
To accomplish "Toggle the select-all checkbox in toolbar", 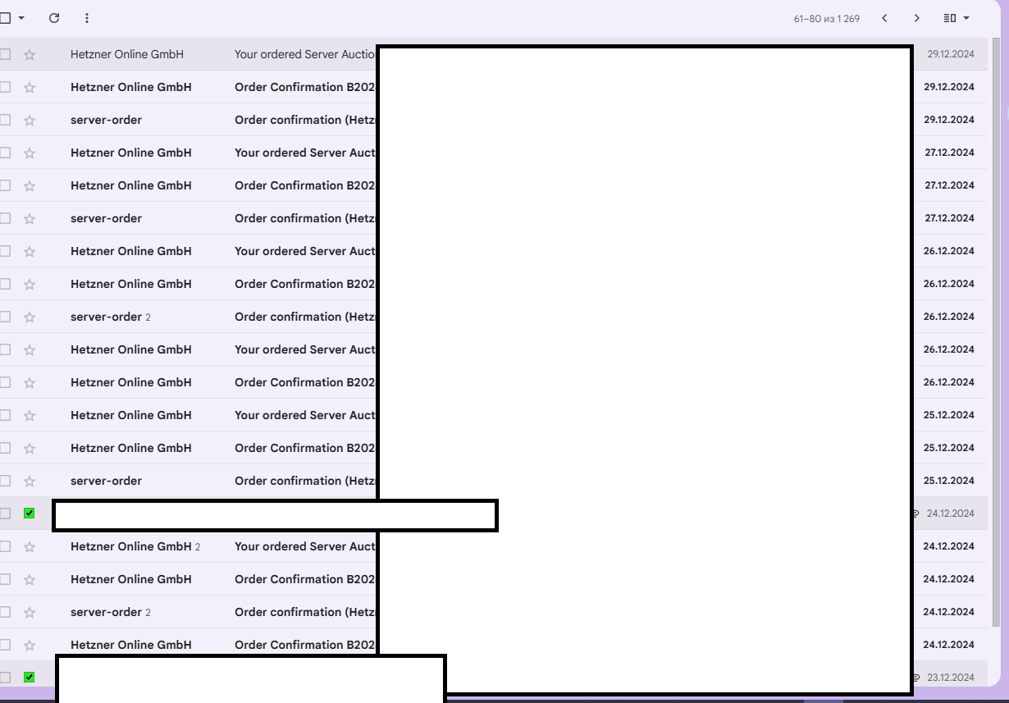I will click(x=5, y=18).
